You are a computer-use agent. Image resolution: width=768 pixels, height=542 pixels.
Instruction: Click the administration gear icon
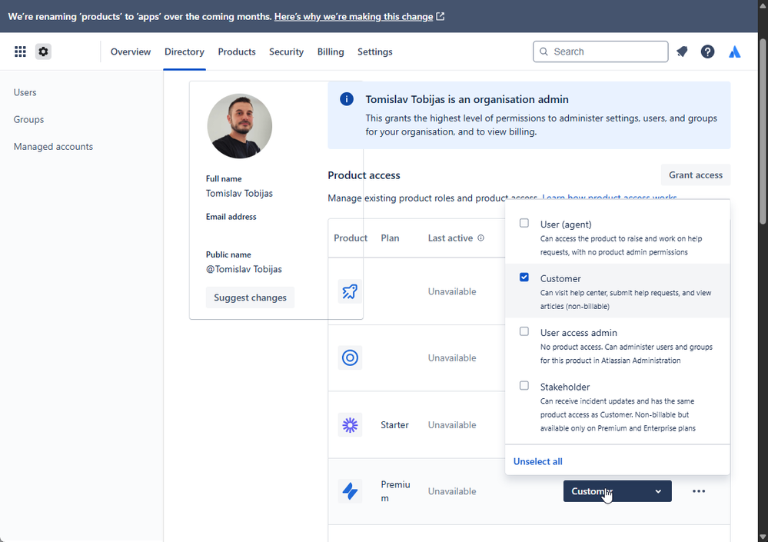(43, 52)
